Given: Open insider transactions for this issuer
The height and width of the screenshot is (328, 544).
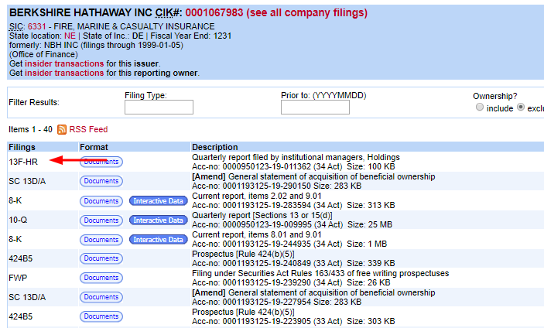Looking at the screenshot, I should 64,63.
